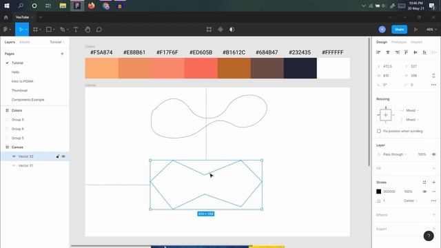Select the Move tool
Viewport: 441px width, 248px height.
pos(21,30)
